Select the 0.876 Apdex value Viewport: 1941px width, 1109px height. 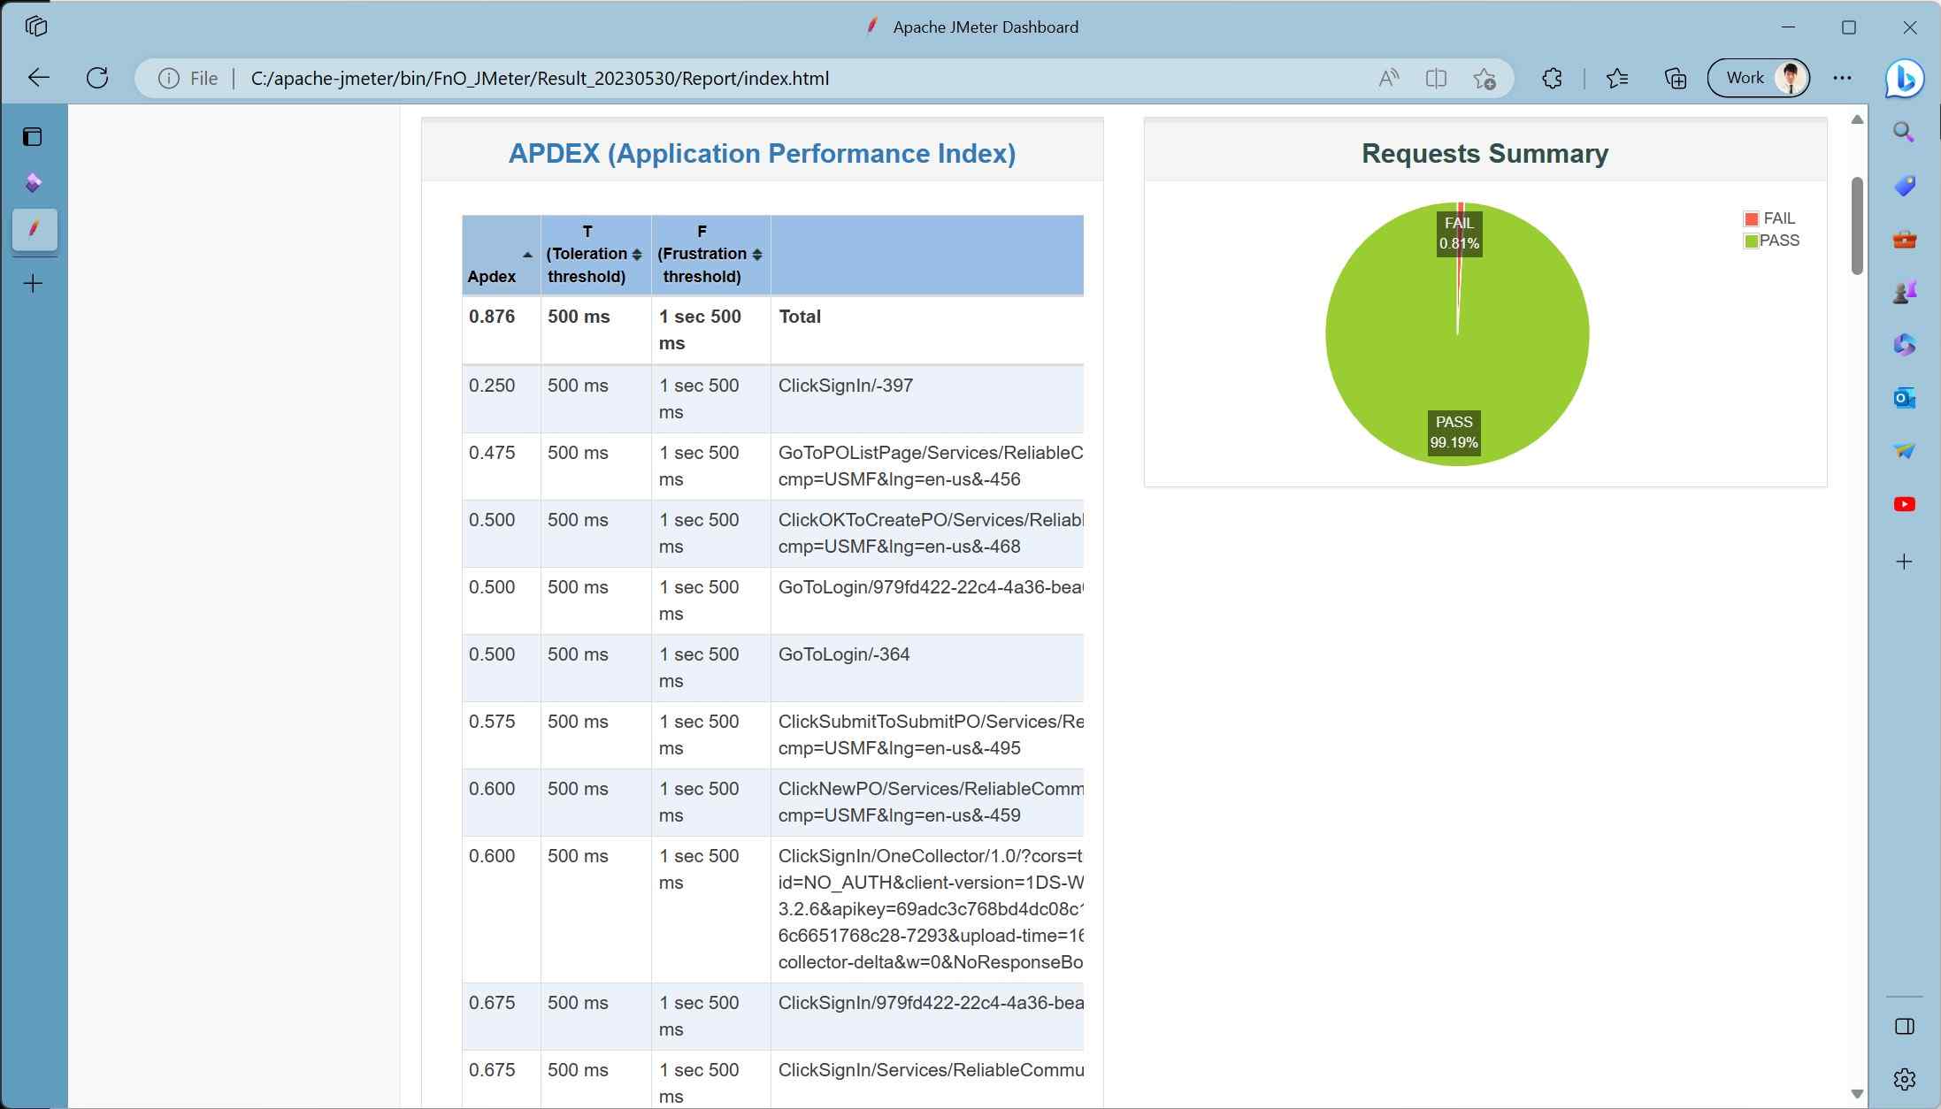pyautogui.click(x=492, y=317)
